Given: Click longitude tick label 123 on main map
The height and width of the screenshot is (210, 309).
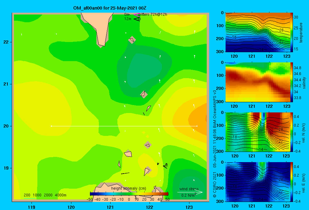Looking at the screenshot, I should click(x=189, y=207).
